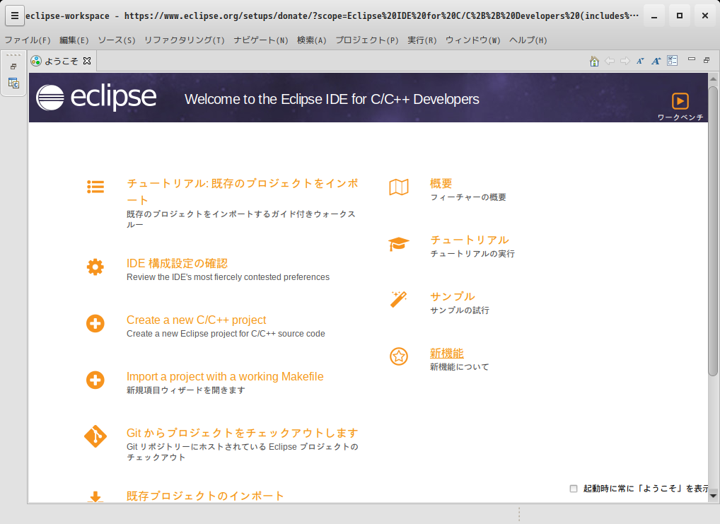This screenshot has width=720, height=524.
Task: Open the 検索(A) menu
Action: pos(311,40)
